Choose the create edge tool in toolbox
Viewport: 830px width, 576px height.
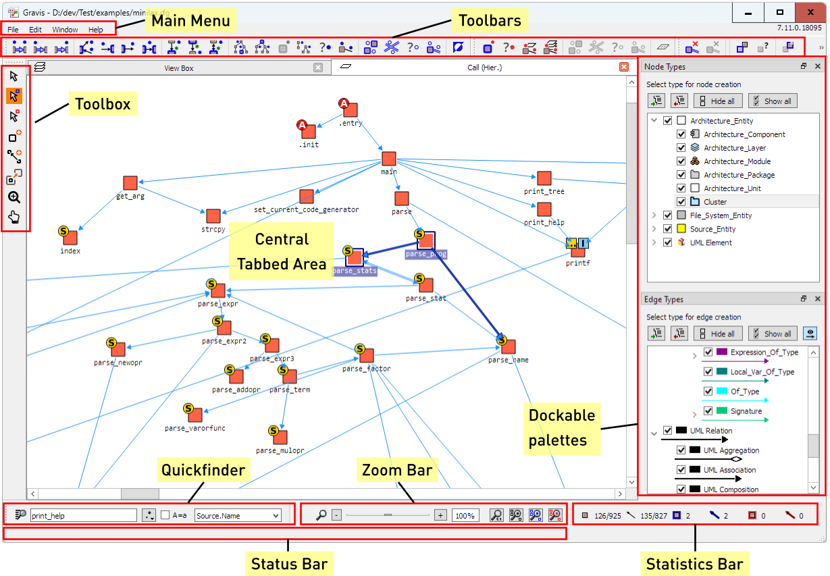coord(14,157)
